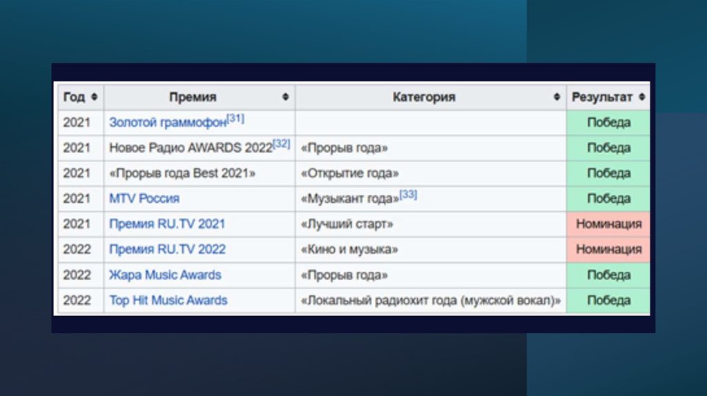
Task: Click year 2022 in Top Hit Music Awards row
Action: click(77, 300)
